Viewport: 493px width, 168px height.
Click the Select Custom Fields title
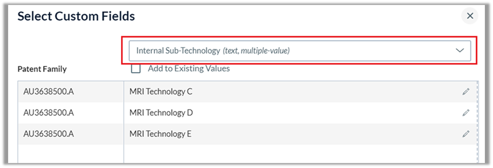click(76, 16)
